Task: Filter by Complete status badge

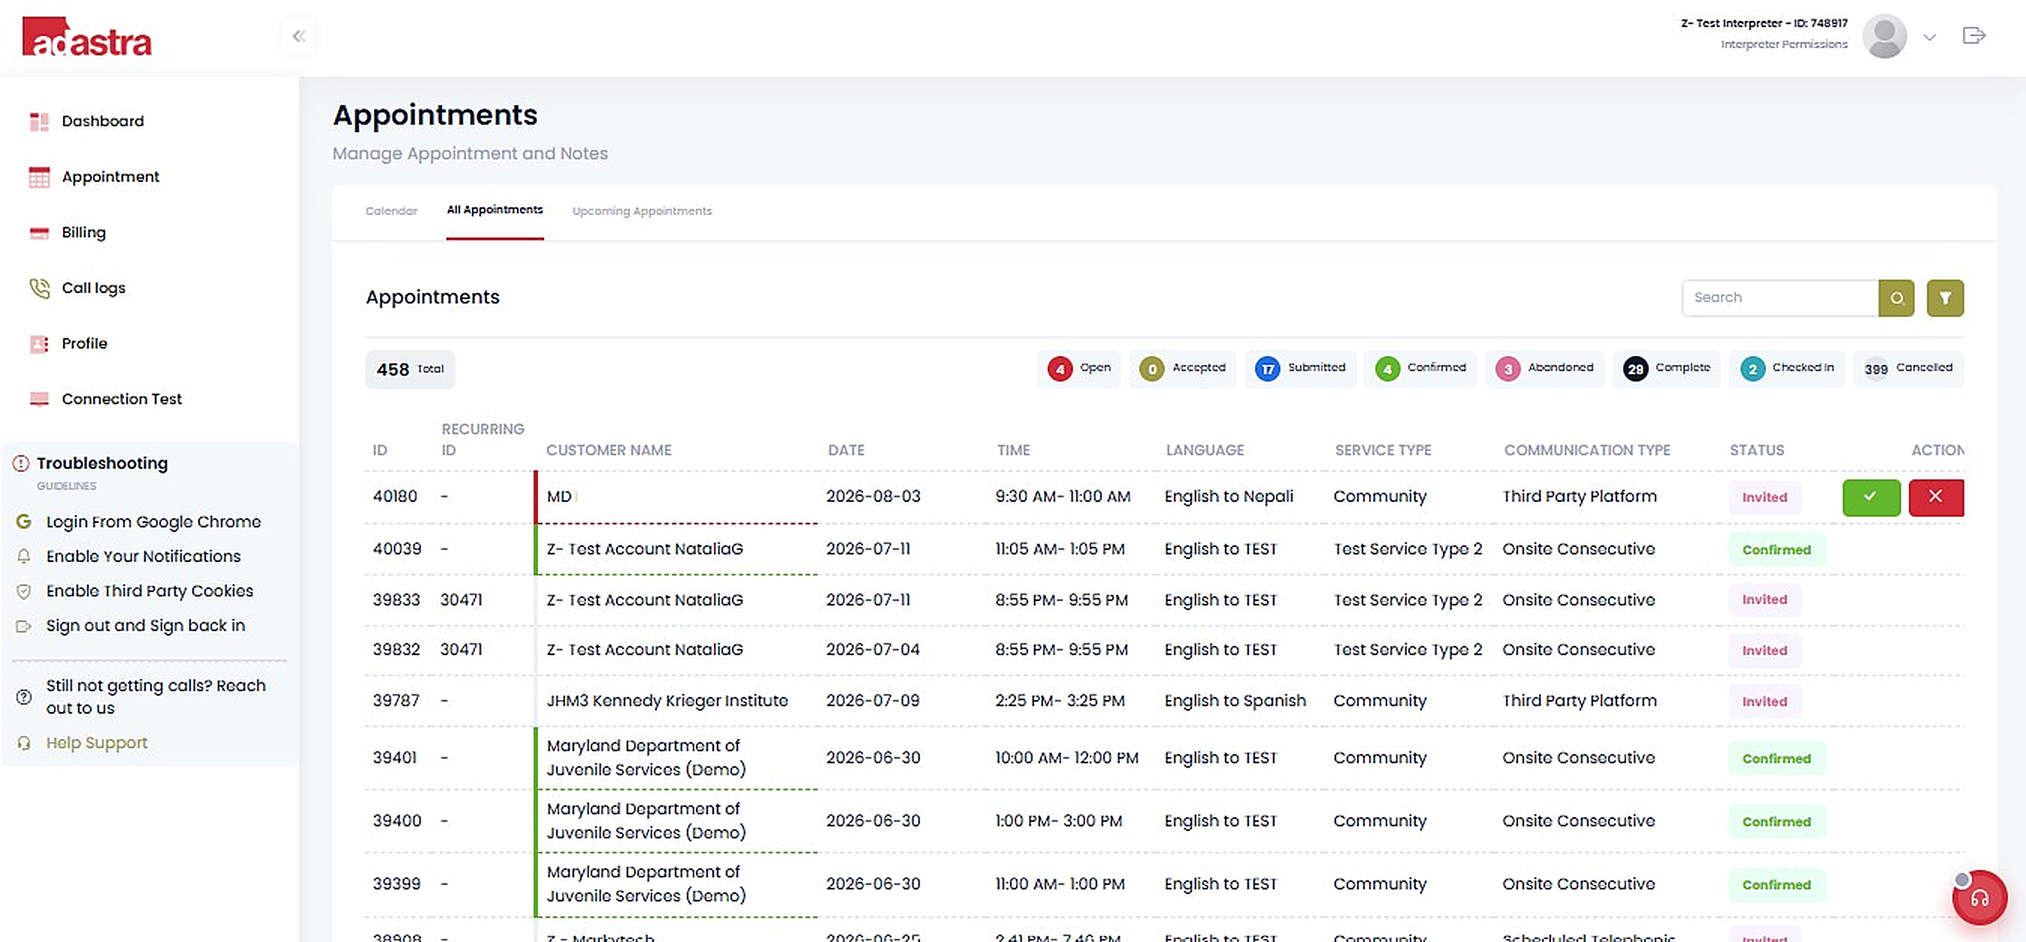Action: tap(1666, 369)
